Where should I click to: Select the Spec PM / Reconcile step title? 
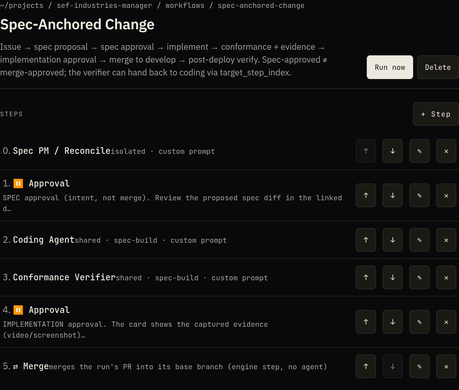point(62,151)
